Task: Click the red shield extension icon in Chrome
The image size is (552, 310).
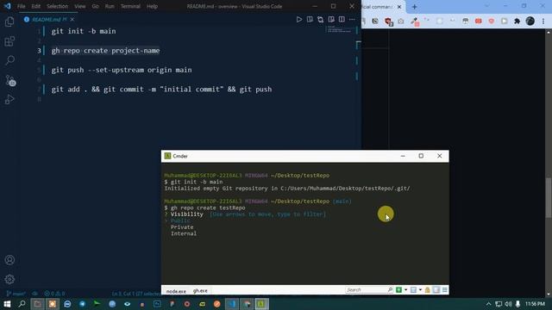Action: coord(388,22)
